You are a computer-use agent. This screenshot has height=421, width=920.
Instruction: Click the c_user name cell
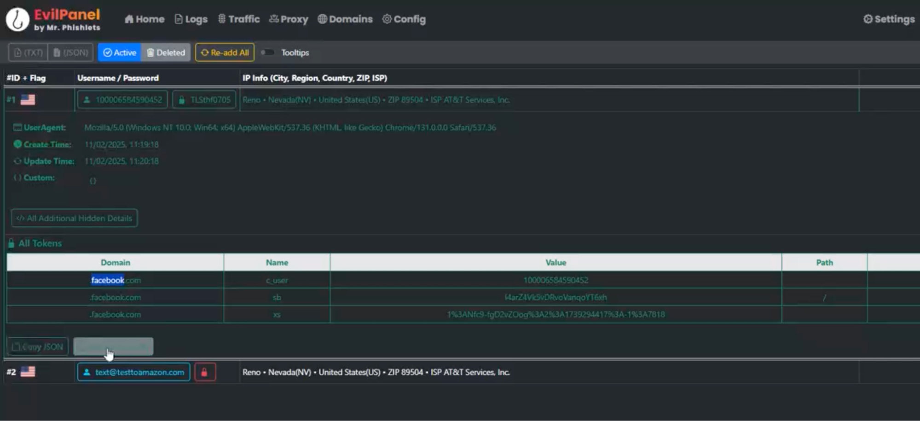277,280
